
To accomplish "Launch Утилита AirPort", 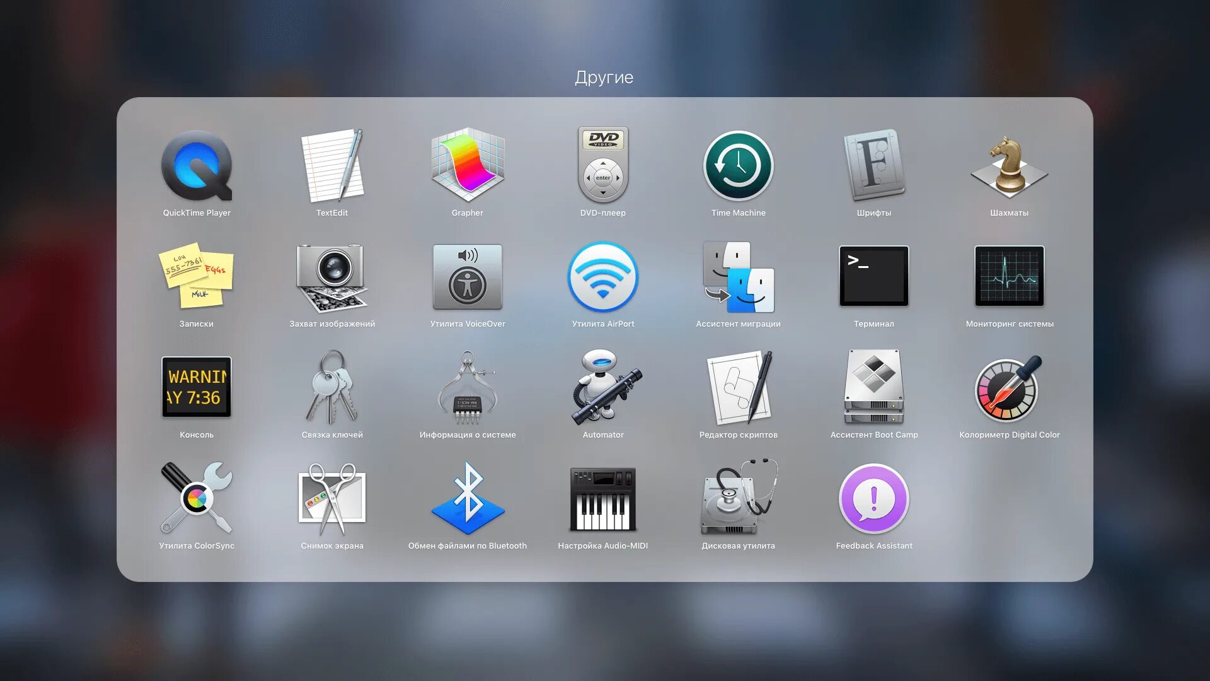I will [x=603, y=277].
